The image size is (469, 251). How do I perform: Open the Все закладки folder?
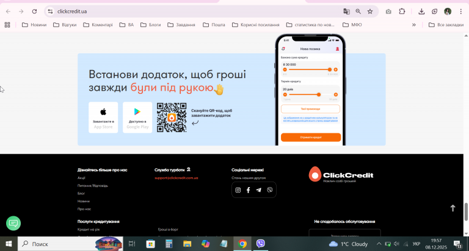tap(446, 25)
